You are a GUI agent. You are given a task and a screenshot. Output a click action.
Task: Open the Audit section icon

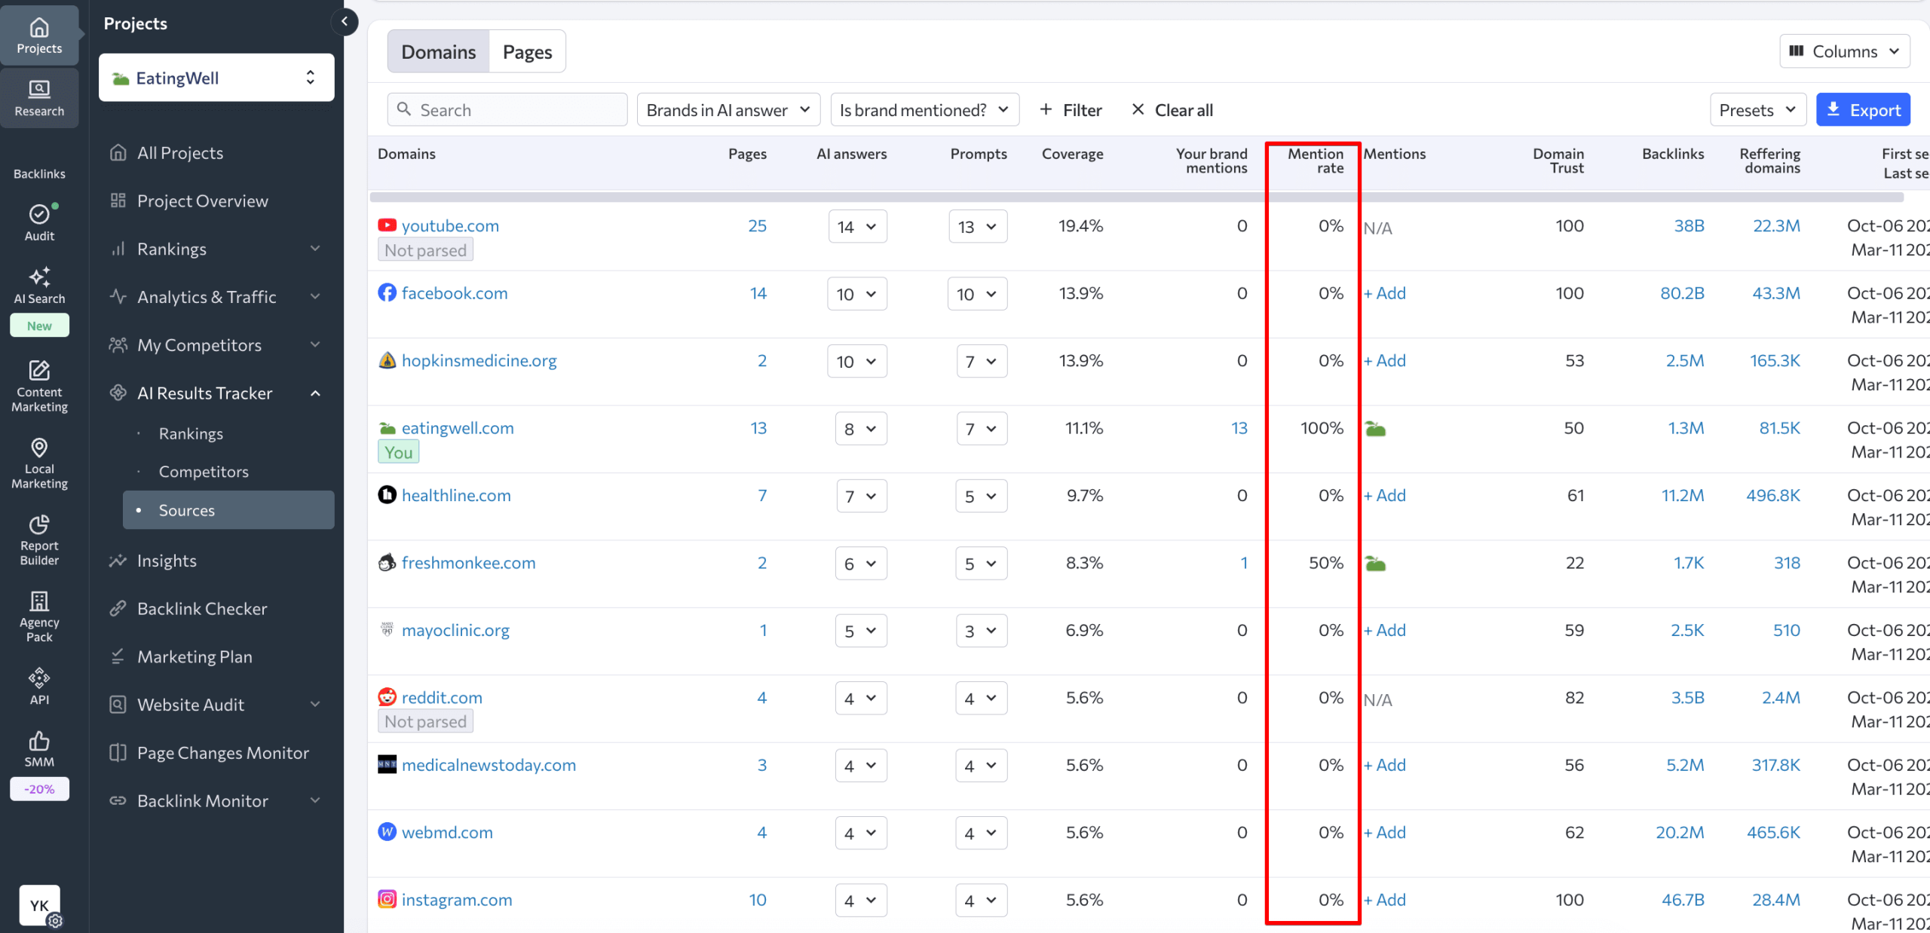tap(38, 213)
